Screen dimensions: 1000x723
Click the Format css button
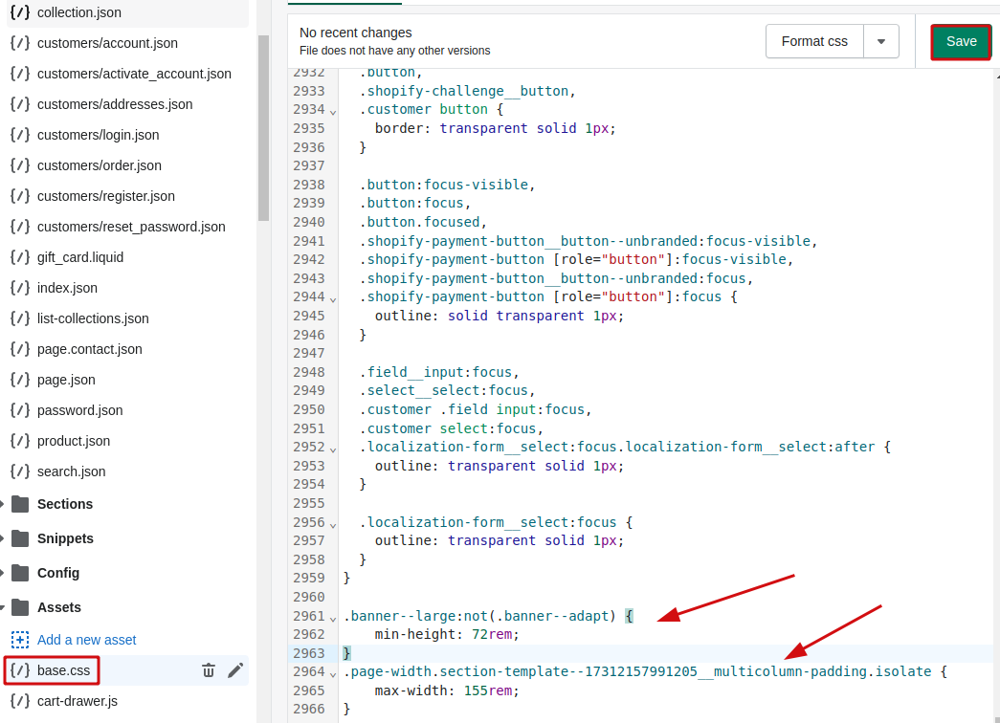(x=814, y=41)
